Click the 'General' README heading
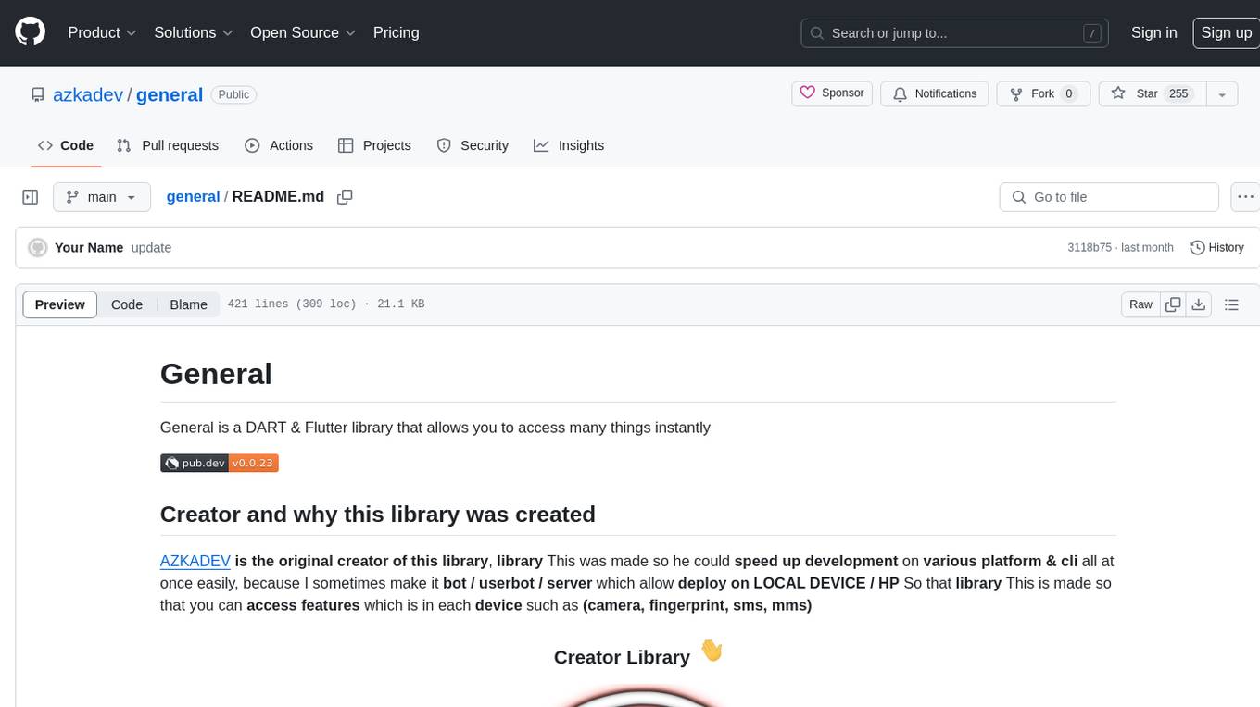The image size is (1260, 707). pos(216,374)
